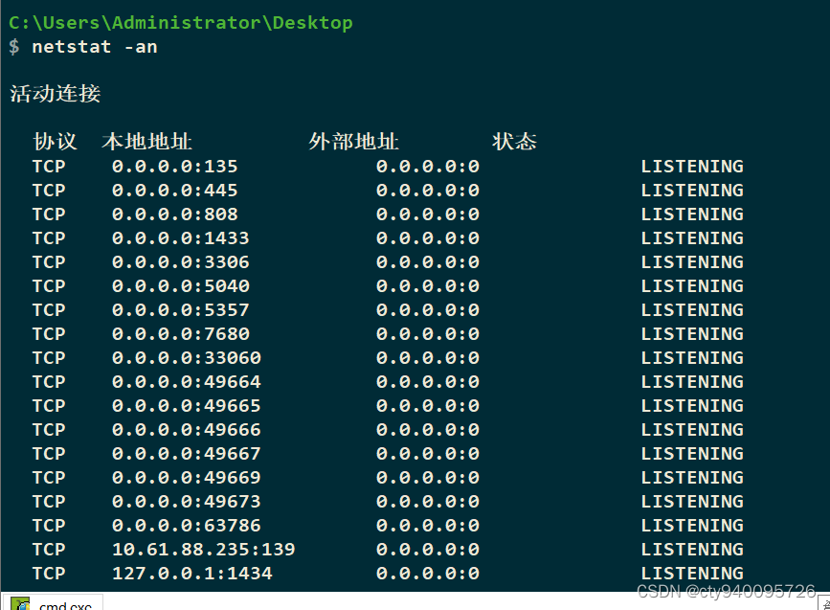Screen dimensions: 830x610
Task: Click LISTENING in the port 135 row
Action: click(x=692, y=167)
